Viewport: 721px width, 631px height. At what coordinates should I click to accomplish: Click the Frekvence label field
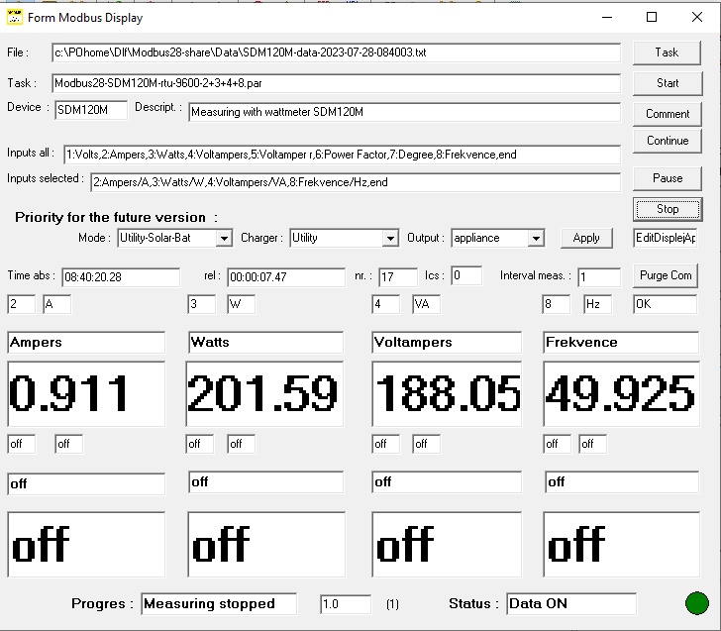pos(621,343)
